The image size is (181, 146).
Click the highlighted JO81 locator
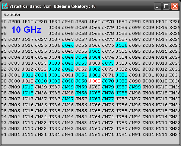tap(121, 75)
